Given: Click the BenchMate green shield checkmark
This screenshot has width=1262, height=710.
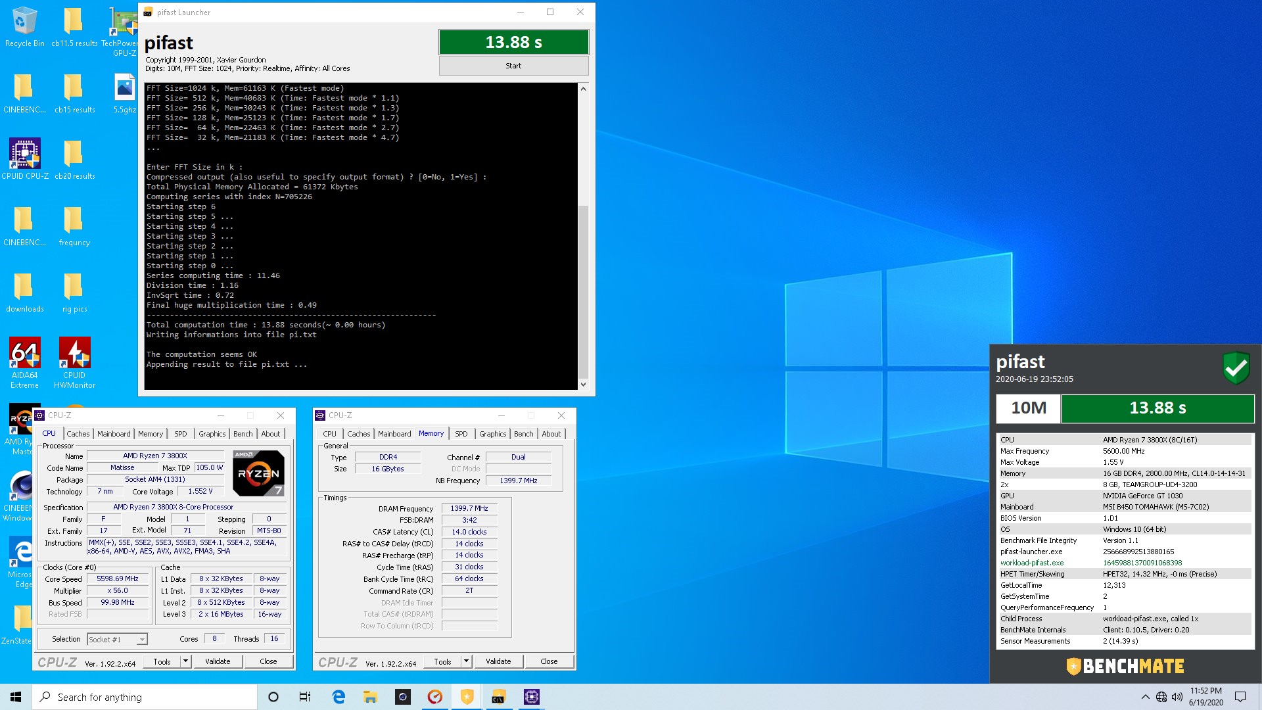Looking at the screenshot, I should coord(1236,367).
